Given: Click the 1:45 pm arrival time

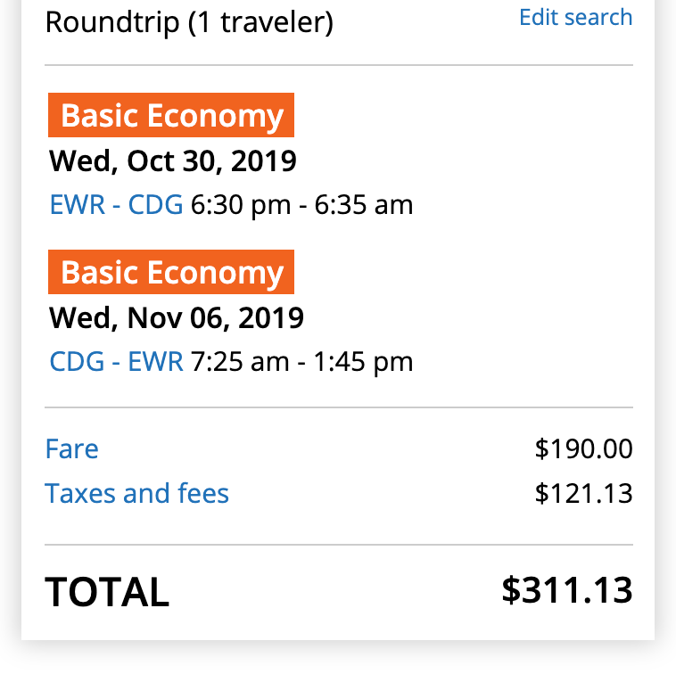Looking at the screenshot, I should point(364,361).
